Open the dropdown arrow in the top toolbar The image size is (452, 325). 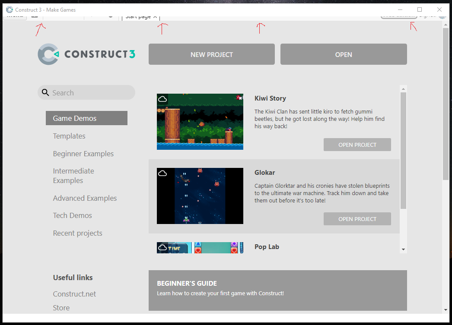(111, 16)
